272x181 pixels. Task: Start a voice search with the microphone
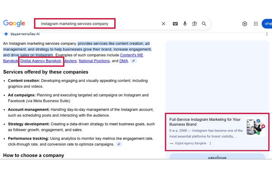click(x=185, y=24)
